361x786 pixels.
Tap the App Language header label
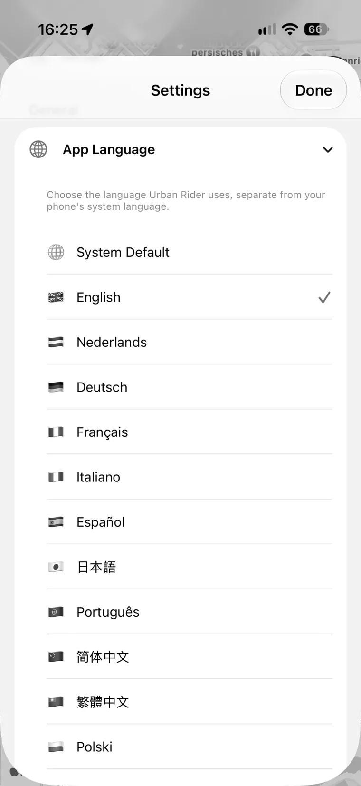pyautogui.click(x=109, y=149)
